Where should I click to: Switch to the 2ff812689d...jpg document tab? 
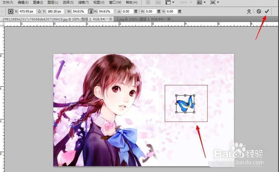(55, 19)
